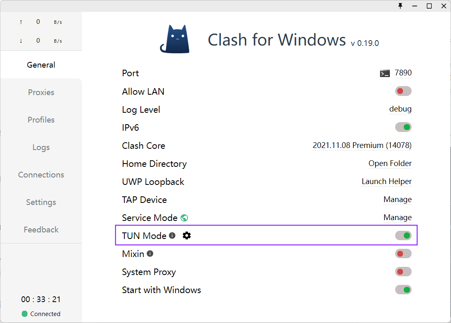Image resolution: width=451 pixels, height=323 pixels.
Task: Click the green globe next to Service Mode
Action: [184, 218]
